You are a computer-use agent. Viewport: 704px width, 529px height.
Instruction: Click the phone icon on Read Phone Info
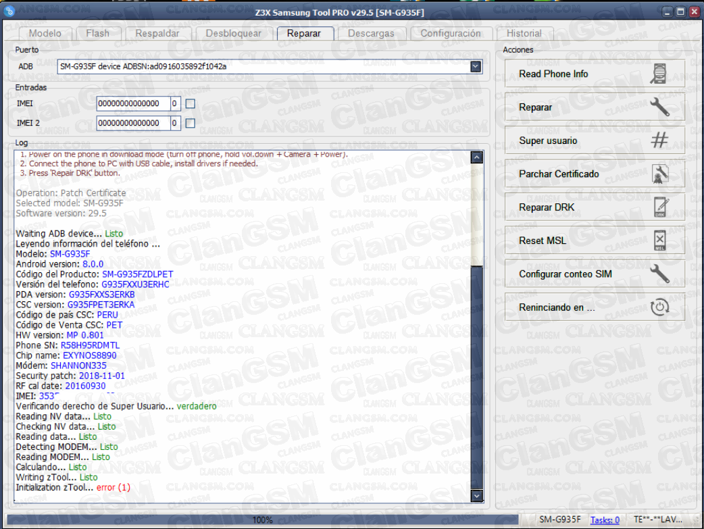pyautogui.click(x=658, y=74)
